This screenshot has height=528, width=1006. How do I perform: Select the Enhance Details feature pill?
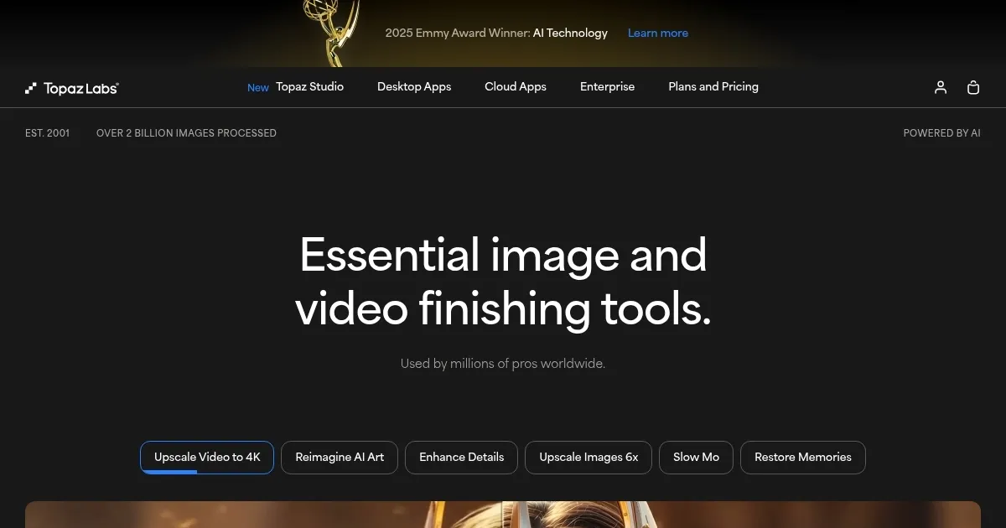(461, 457)
